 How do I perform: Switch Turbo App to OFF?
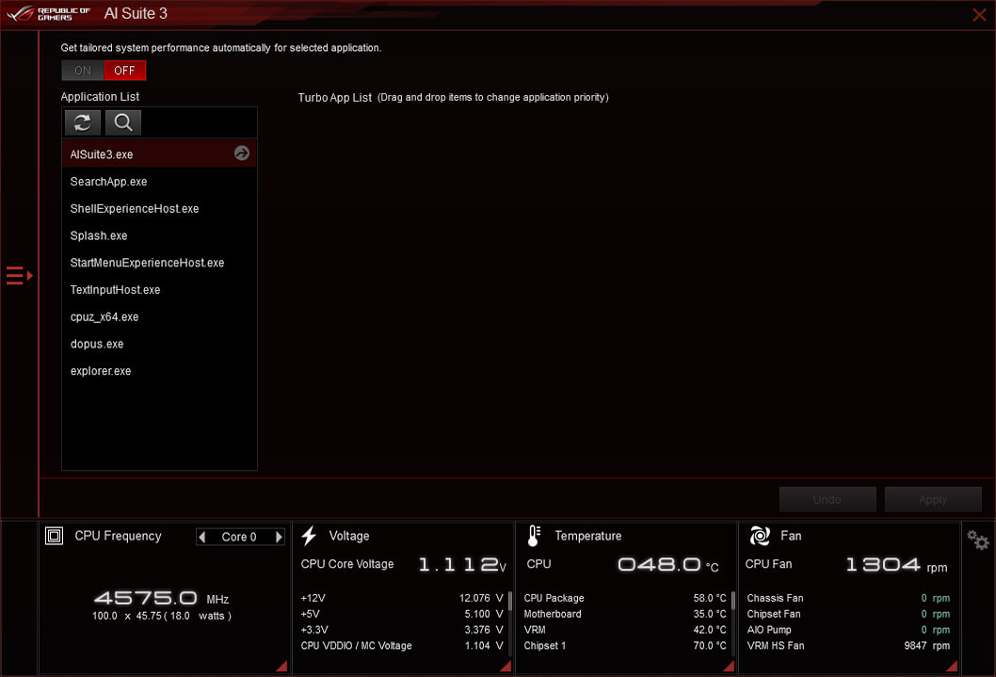[x=124, y=71]
